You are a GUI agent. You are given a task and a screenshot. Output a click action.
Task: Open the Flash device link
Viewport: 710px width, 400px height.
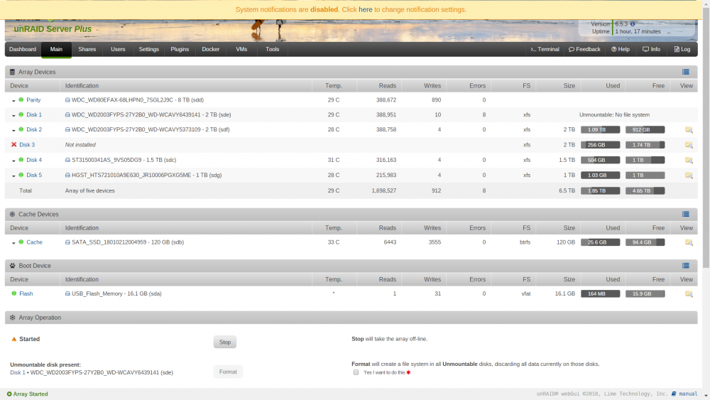click(26, 294)
